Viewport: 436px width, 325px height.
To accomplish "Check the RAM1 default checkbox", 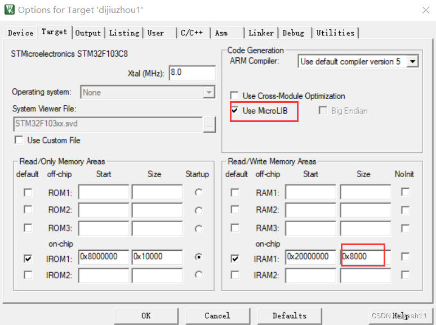I will click(x=235, y=192).
